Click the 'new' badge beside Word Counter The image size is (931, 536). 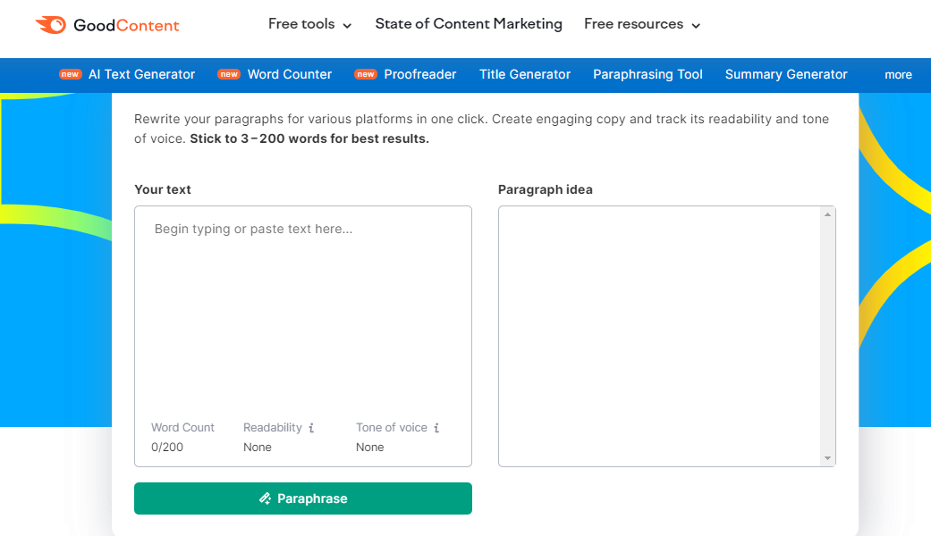click(228, 75)
